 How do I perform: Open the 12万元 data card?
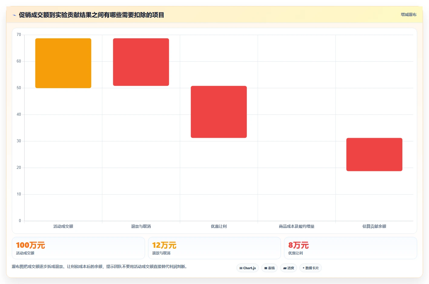click(x=214, y=248)
